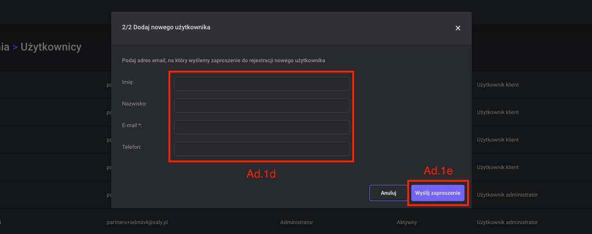
Task: Select Użytkownik administrator in the admin4 row
Action: pos(507,222)
